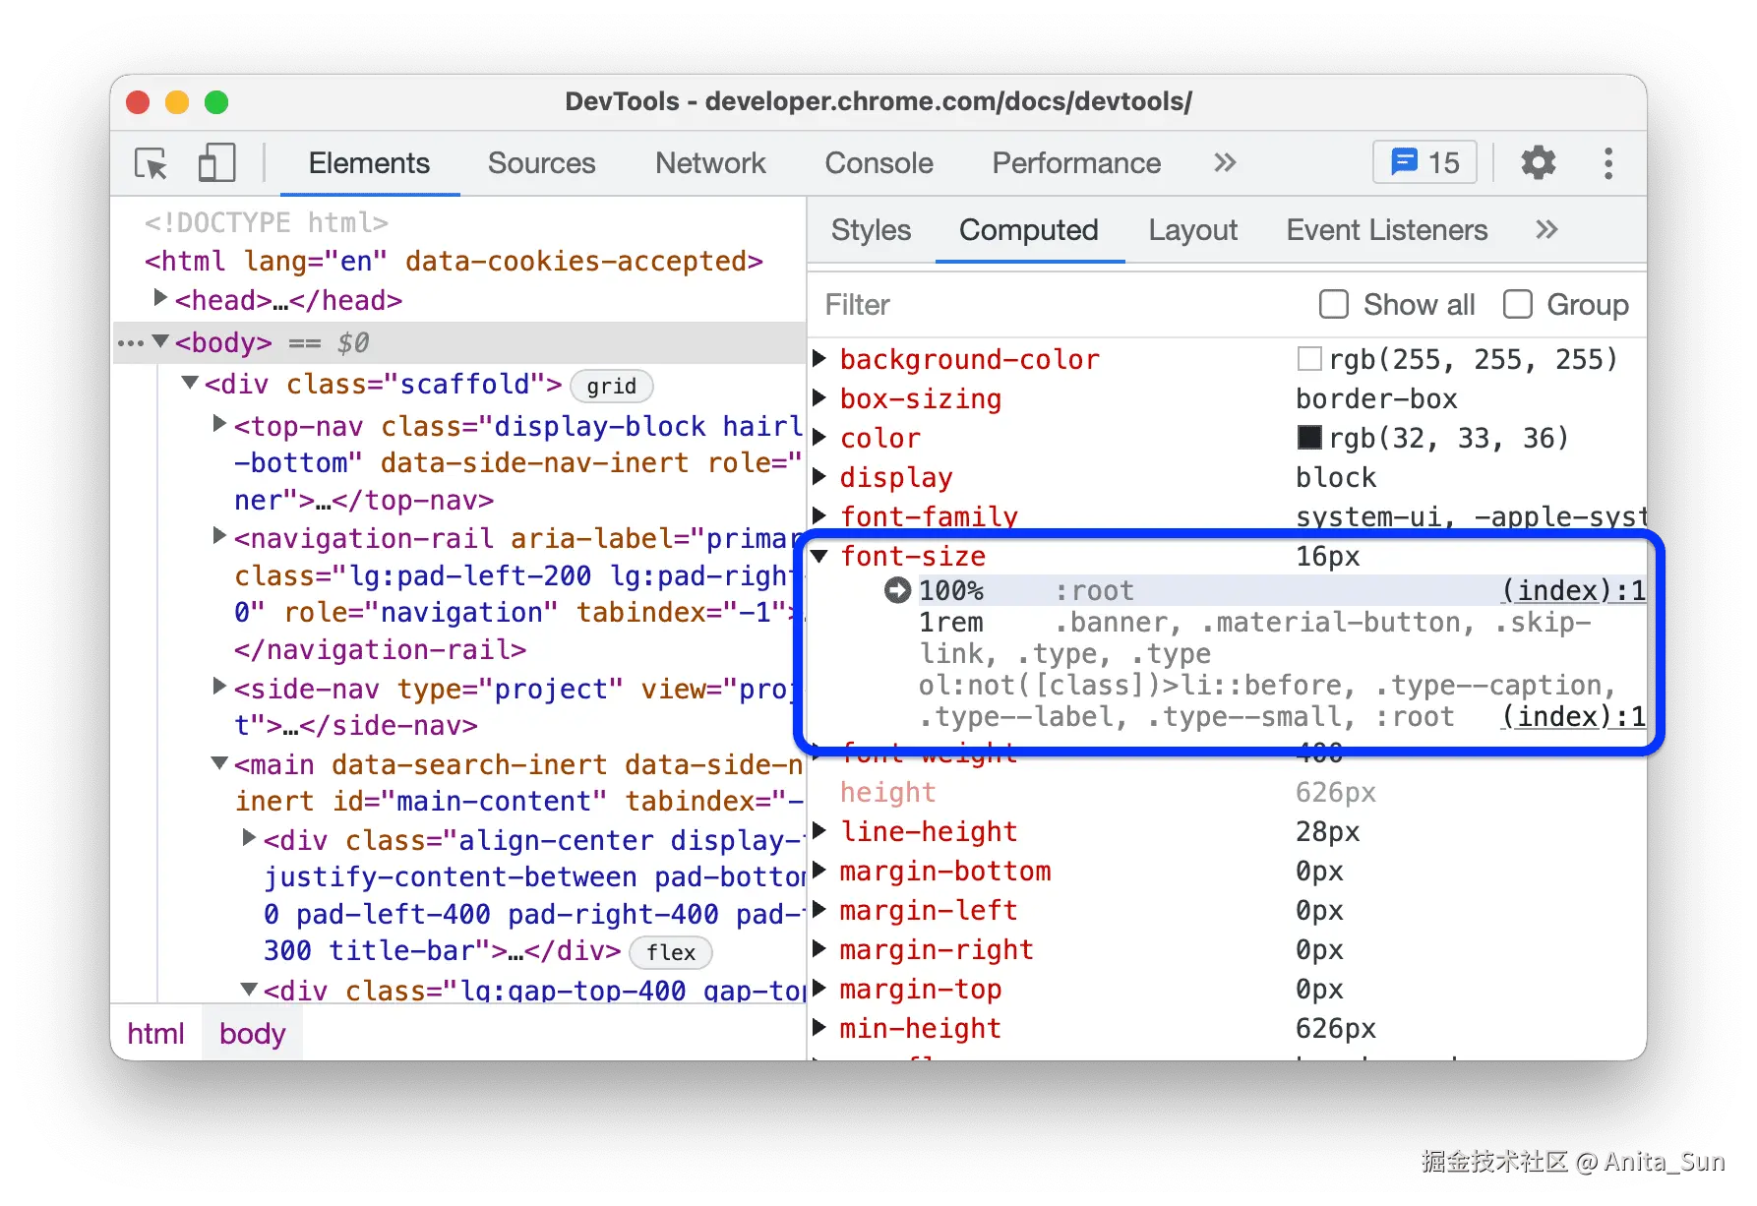This screenshot has height=1206, width=1757.
Task: Click the height property name
Action: coord(887,792)
